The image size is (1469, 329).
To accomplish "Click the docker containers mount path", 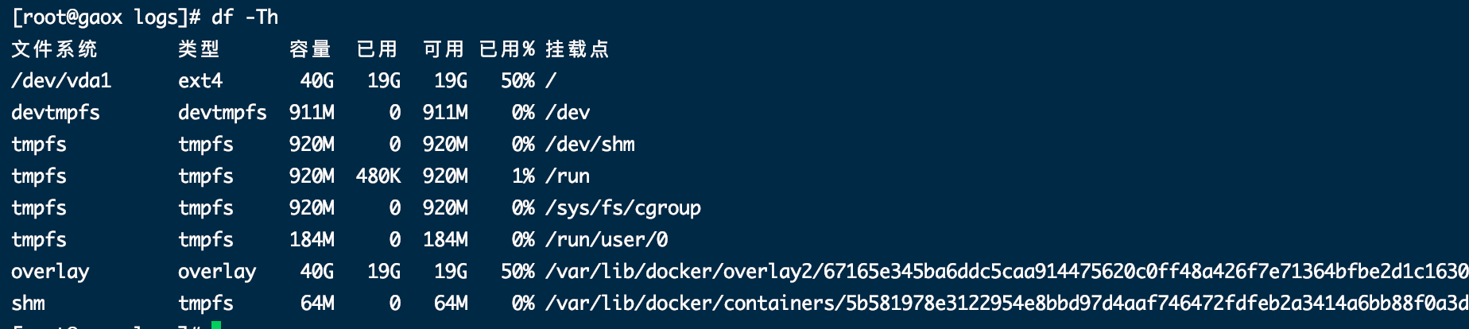I will point(1006,304).
